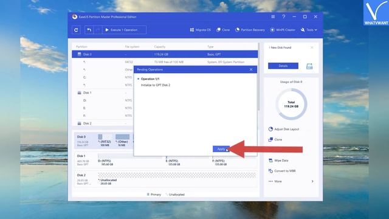Click the redo arrow icon
Viewport: 389px width, 219px height.
pos(98,30)
